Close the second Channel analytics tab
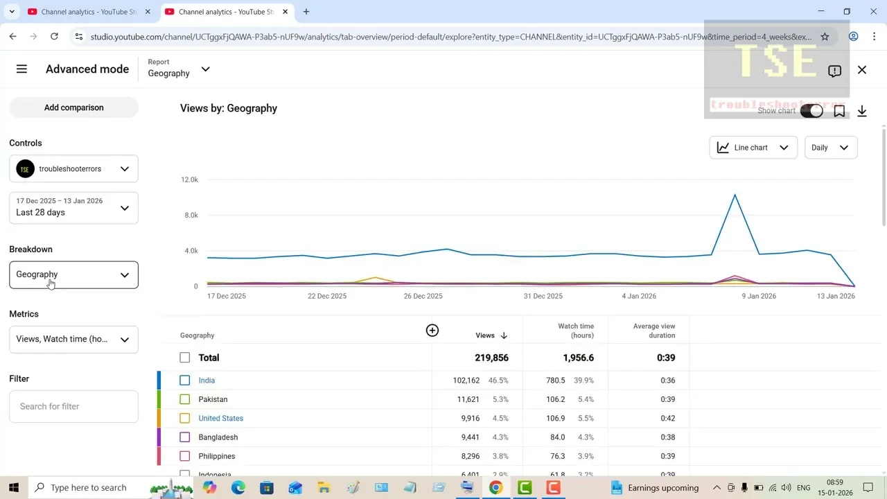The height and width of the screenshot is (499, 887). coord(285,12)
